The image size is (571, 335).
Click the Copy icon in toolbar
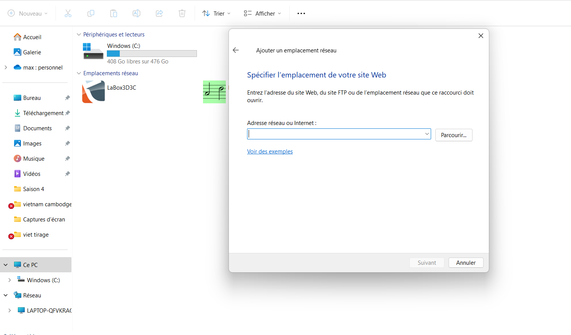pyautogui.click(x=91, y=14)
